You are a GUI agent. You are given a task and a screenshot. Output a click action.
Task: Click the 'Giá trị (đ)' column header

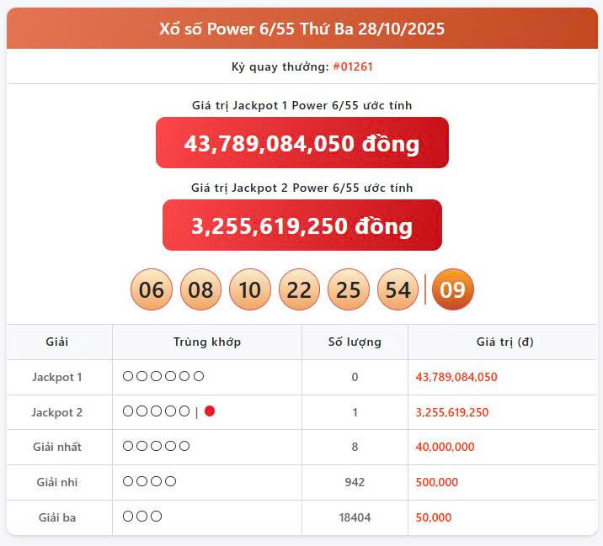click(x=505, y=342)
